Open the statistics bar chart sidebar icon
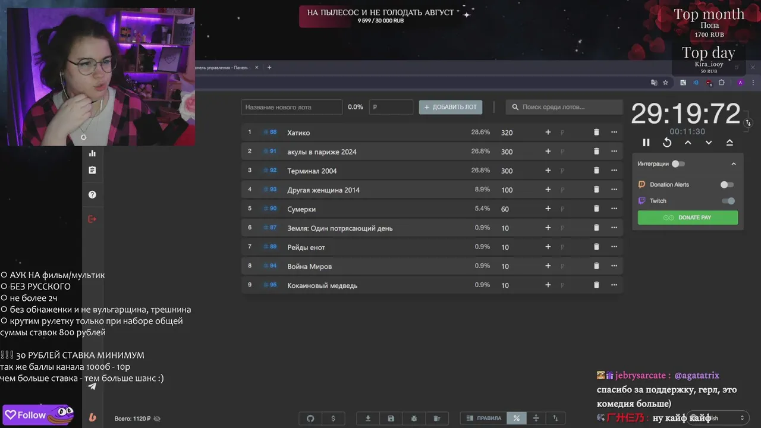Screen dimensions: 761x428 [x=92, y=153]
